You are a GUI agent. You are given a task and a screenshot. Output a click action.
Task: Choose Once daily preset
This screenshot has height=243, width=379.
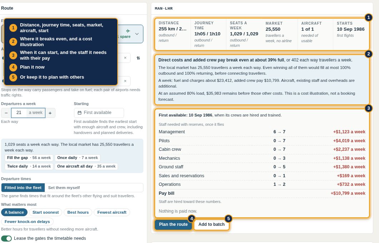(x=77, y=158)
